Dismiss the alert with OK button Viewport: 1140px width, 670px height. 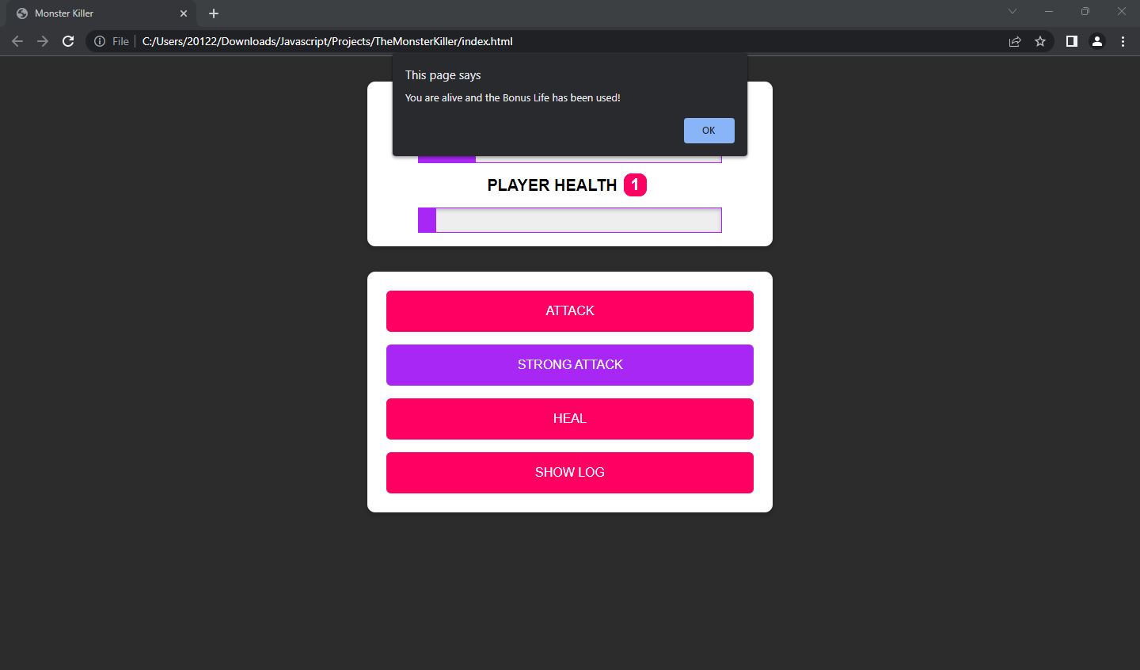[709, 131]
